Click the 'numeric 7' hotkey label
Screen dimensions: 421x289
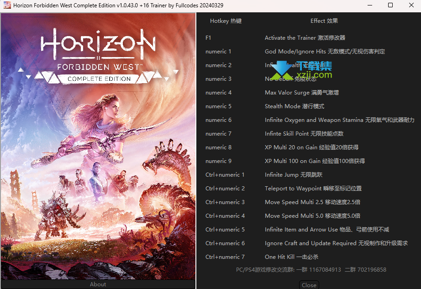pyautogui.click(x=218, y=134)
